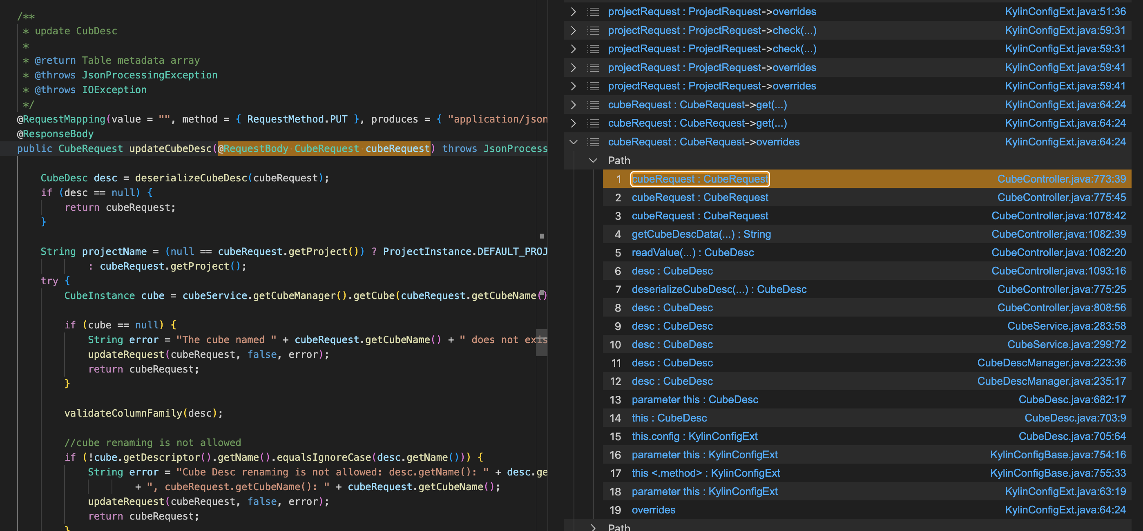Select path step 9 desc : CubeDesc
This screenshot has width=1143, height=531.
[x=672, y=326]
